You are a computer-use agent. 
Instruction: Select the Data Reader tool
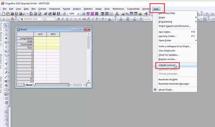point(6,43)
